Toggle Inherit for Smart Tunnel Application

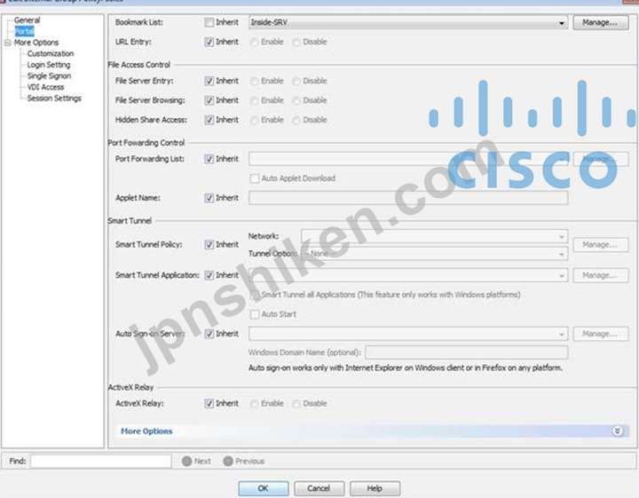coord(209,275)
